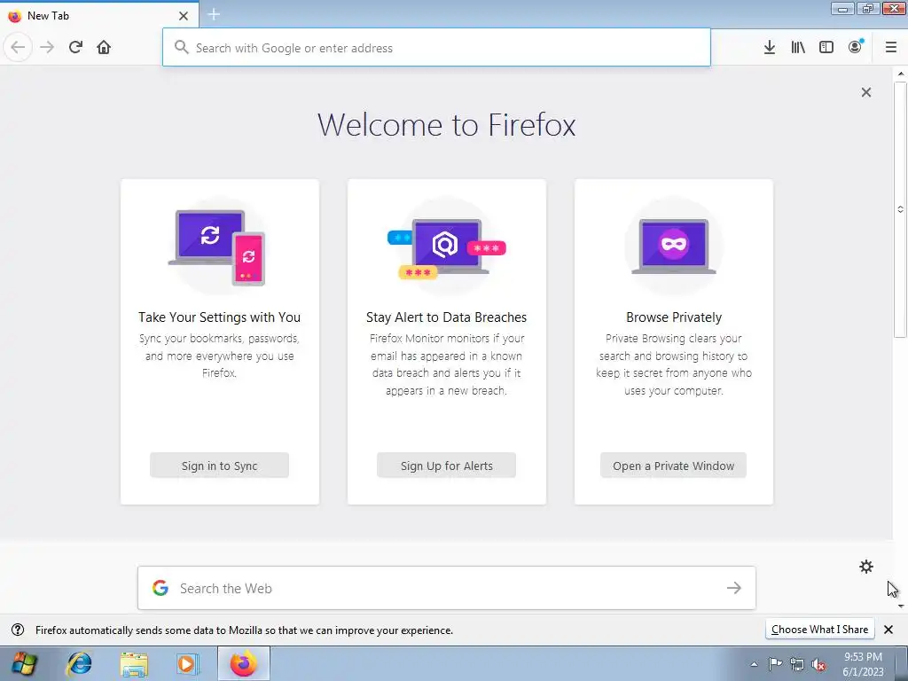Toggle the sidebar view icon
This screenshot has width=908, height=681.
[x=826, y=48]
